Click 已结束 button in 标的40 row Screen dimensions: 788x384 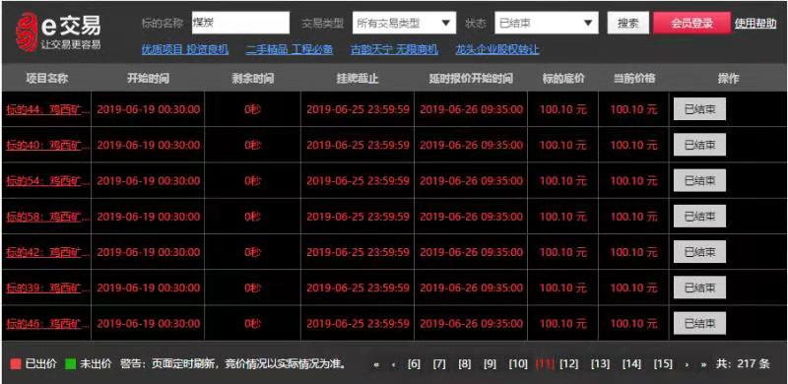click(699, 145)
